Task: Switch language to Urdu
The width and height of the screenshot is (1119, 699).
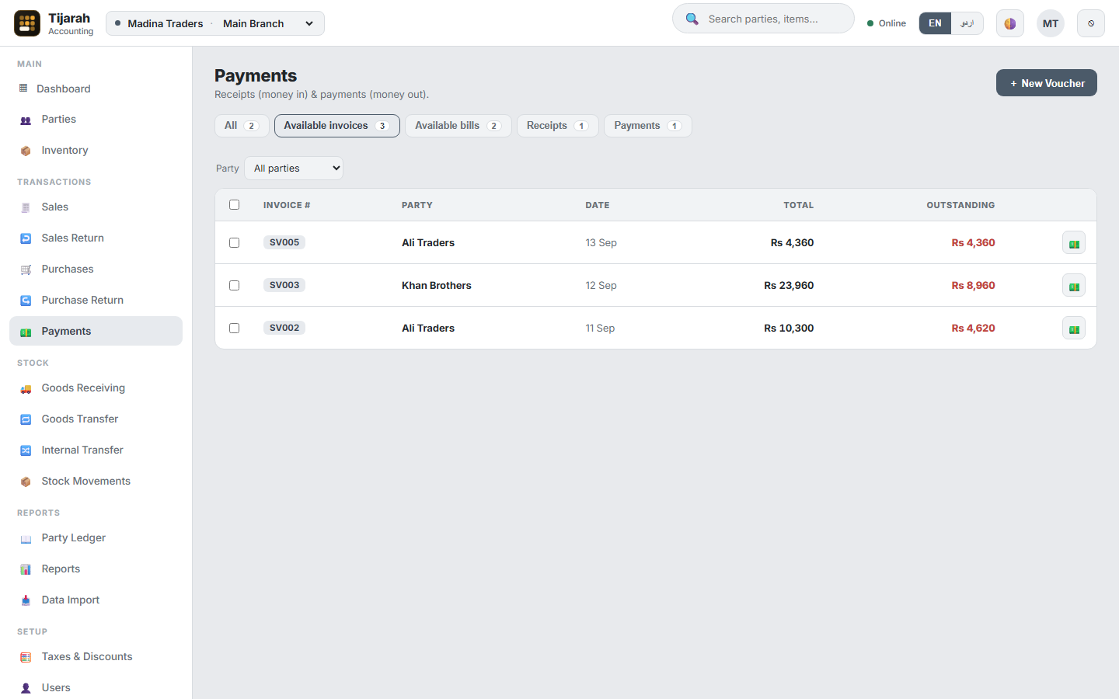Action: 967,23
